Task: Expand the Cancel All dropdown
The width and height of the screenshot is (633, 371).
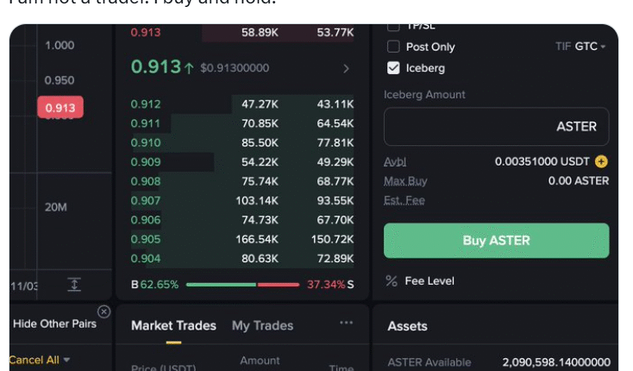Action: 40,360
